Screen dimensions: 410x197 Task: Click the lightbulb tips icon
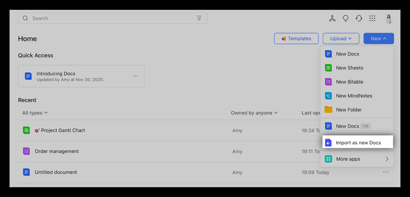pos(346,18)
